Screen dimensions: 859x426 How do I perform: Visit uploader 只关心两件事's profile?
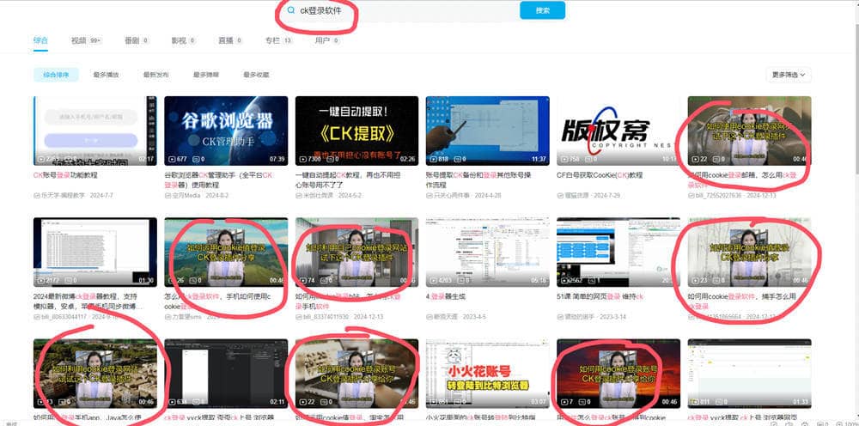coord(452,196)
